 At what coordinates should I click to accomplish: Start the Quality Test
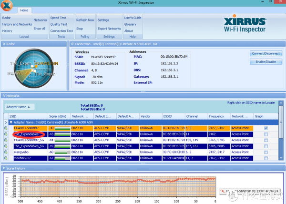pyautogui.click(x=59, y=24)
